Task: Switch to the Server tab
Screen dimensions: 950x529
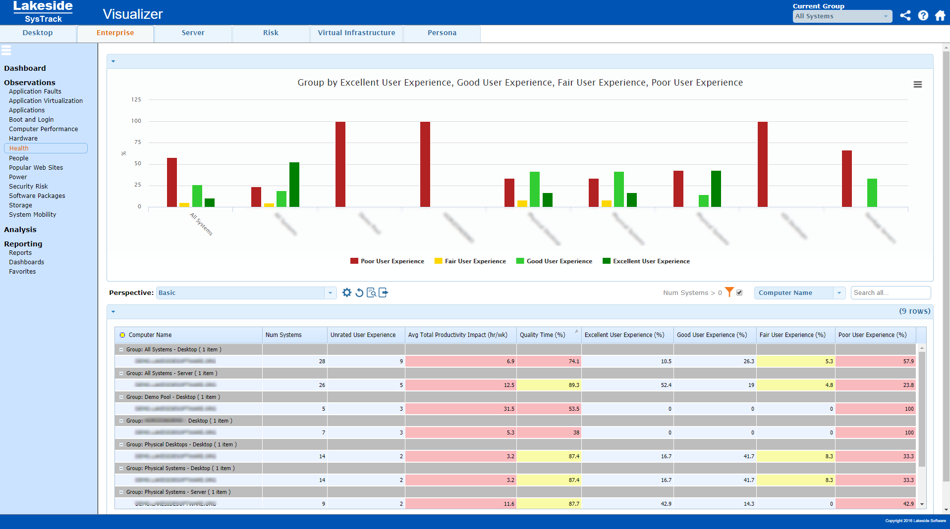Action: click(193, 33)
